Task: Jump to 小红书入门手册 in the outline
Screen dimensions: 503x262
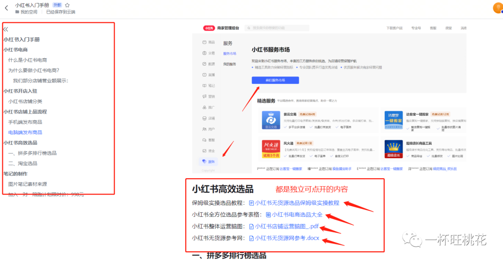Action: point(21,40)
